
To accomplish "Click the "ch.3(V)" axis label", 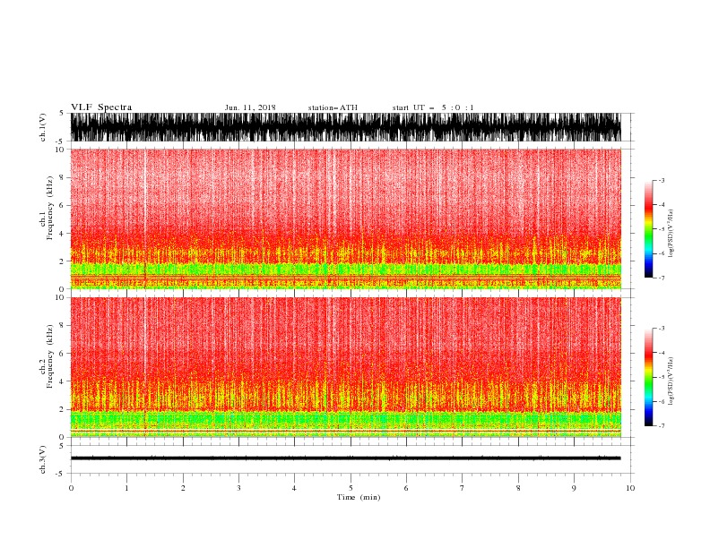I will click(x=43, y=459).
